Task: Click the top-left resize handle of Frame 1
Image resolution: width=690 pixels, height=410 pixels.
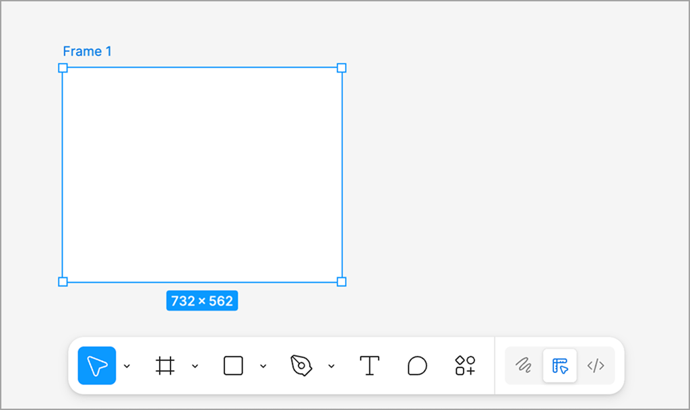Action: pos(63,68)
